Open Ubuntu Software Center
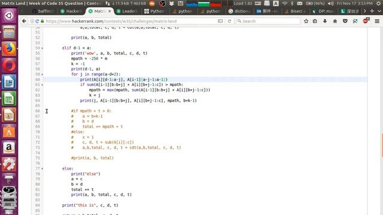Image resolution: width=383 pixels, height=215 pixels. tap(9, 131)
